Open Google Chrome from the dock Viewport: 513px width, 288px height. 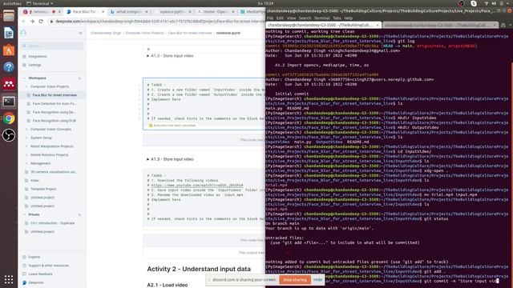tap(9, 118)
